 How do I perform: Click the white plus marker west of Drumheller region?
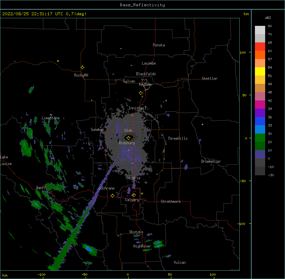click(202, 124)
